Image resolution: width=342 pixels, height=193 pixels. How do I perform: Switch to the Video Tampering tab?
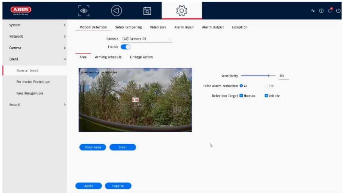(x=128, y=27)
